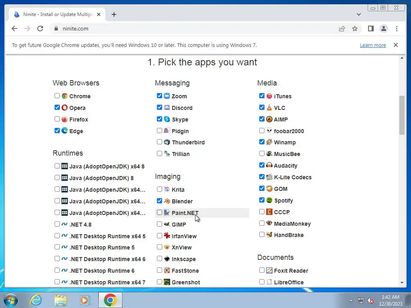Check the LibreOffice checkbox
The width and height of the screenshot is (411, 308).
pos(262,282)
